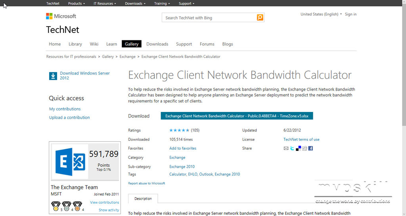
Task: Click the Exchange 2010 tag
Action: click(x=227, y=174)
